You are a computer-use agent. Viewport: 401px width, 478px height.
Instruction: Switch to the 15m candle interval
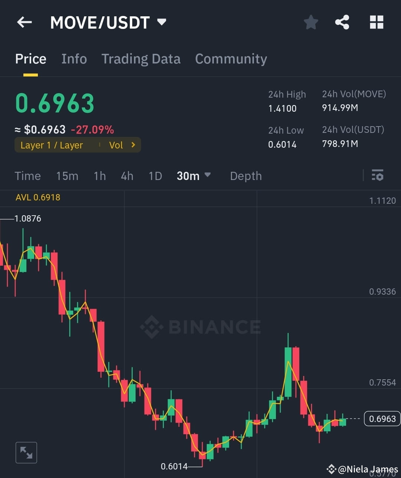click(67, 176)
